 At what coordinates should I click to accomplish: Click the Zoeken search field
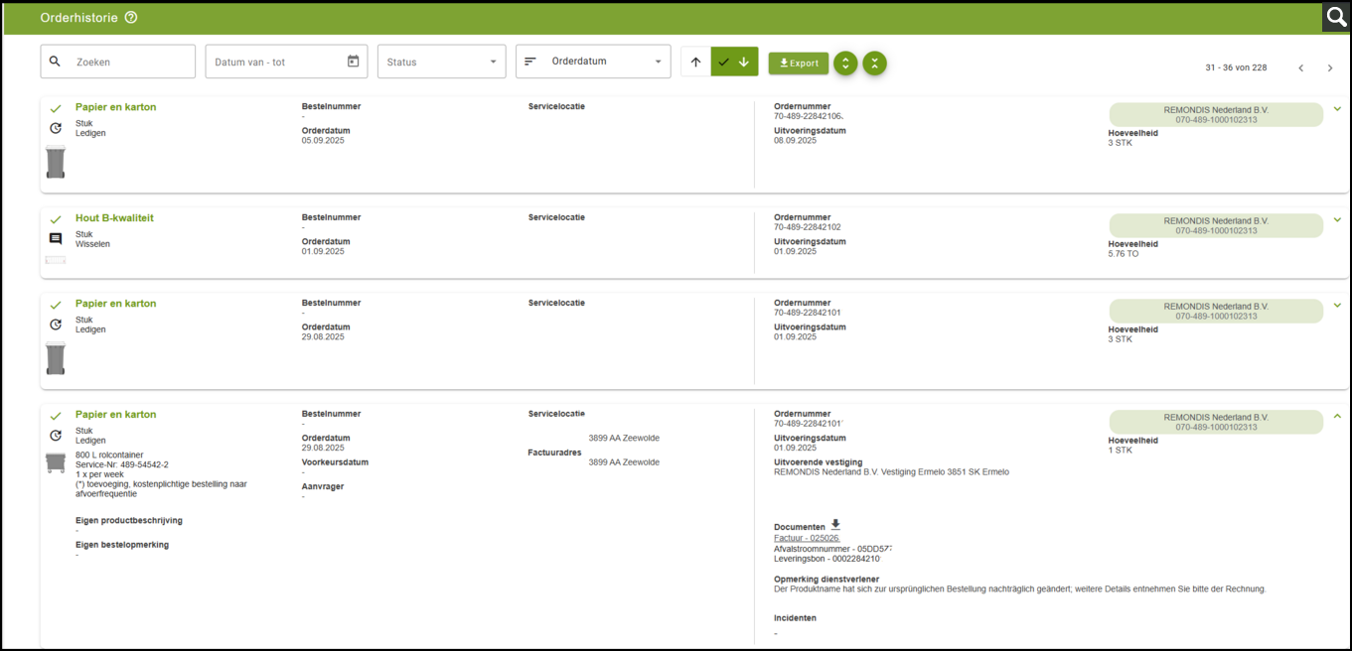click(129, 62)
